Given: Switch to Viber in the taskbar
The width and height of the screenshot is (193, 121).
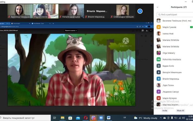Looking at the screenshot, I should [93, 118].
